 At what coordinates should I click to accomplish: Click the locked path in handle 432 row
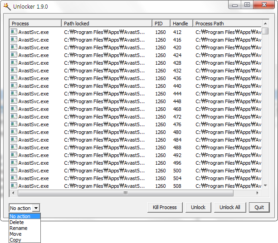coord(104,71)
